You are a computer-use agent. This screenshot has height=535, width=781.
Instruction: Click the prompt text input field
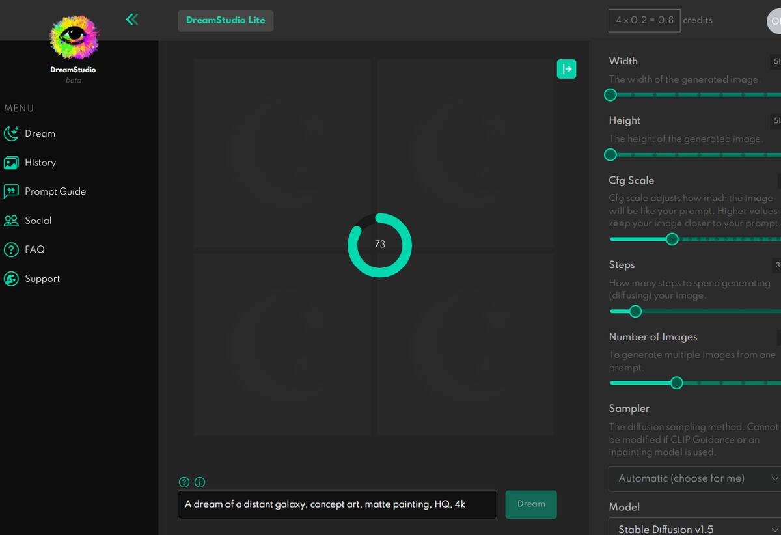click(337, 504)
